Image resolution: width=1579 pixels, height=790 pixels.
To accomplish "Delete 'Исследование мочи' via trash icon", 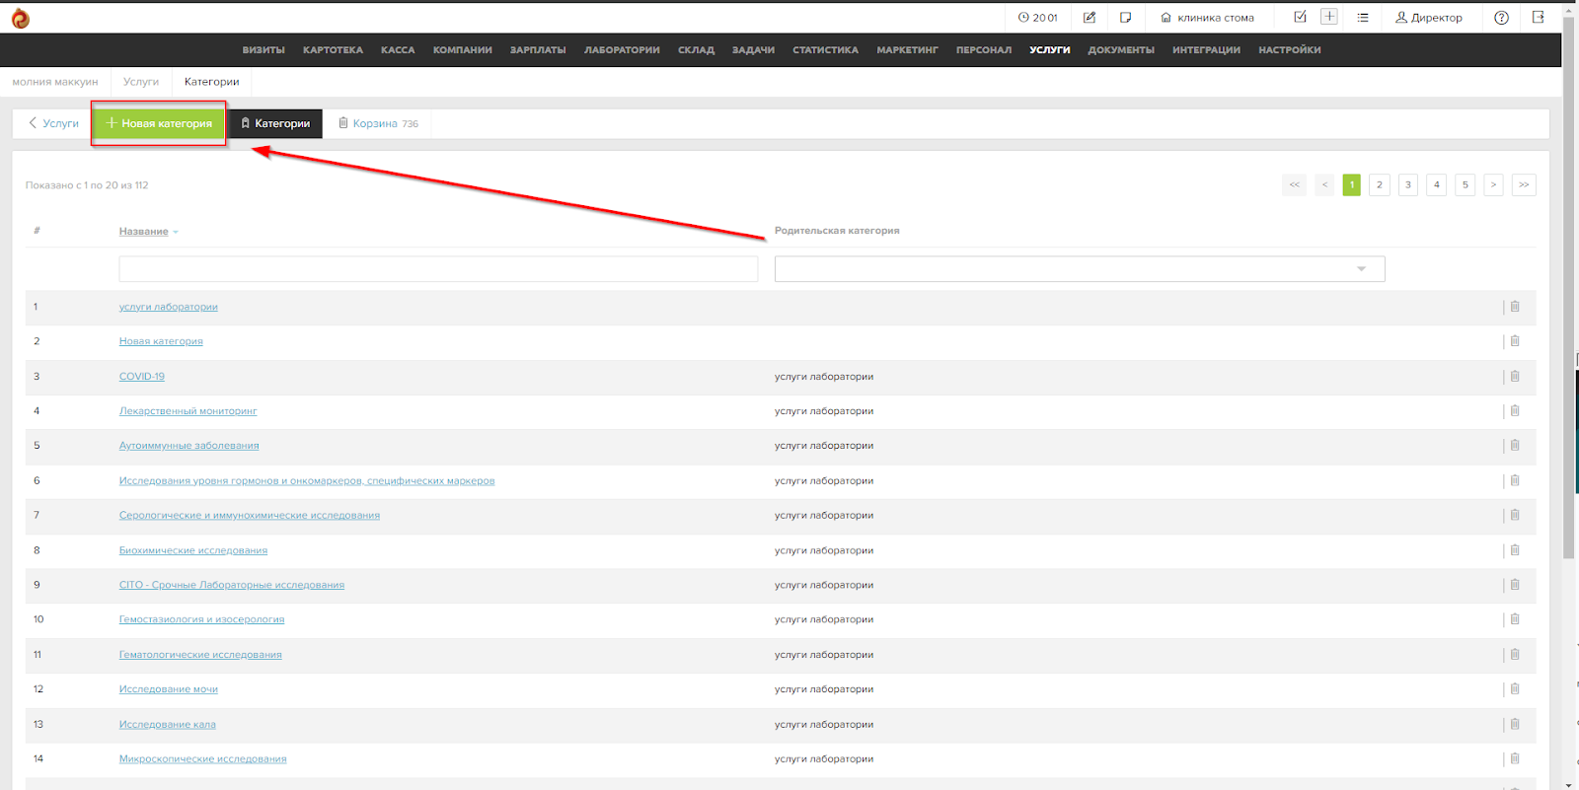I will click(x=1515, y=689).
